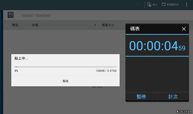Image resolution: width=193 pixels, height=114 pixels.
Task: Open the Download path link
Action: pos(43,15)
